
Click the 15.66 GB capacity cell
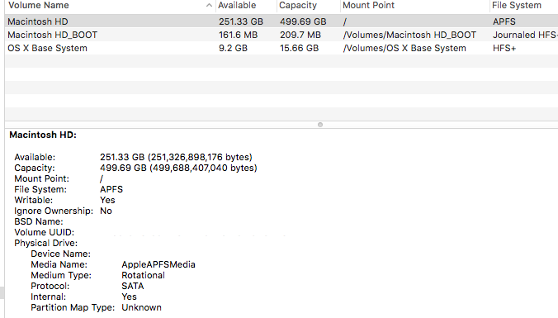300,48
